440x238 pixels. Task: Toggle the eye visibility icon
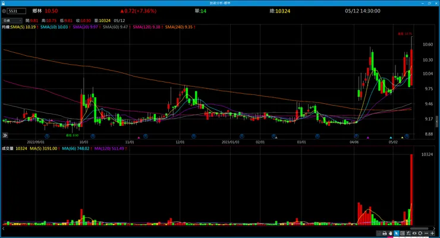[414, 233]
